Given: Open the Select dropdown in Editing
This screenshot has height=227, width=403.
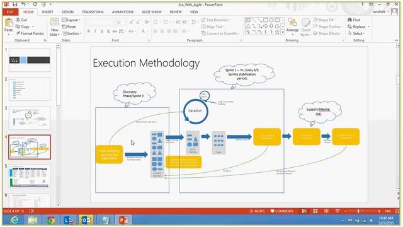Looking at the screenshot, I should pyautogui.click(x=356, y=33).
